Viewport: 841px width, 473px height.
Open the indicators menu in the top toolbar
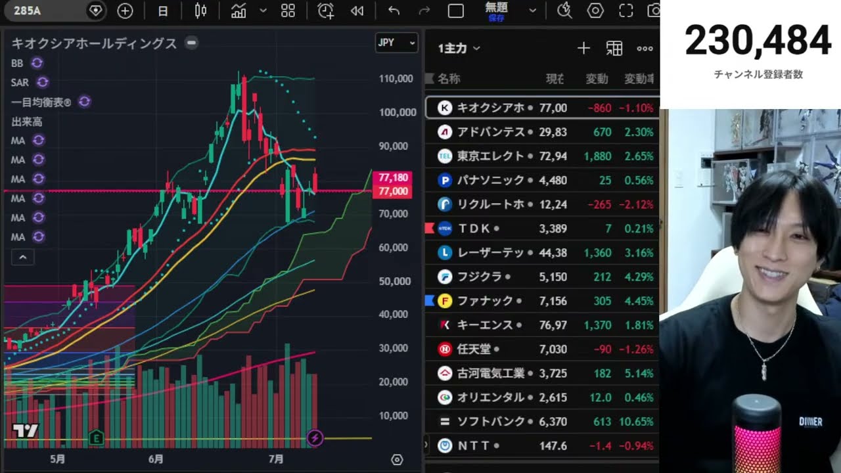(239, 11)
